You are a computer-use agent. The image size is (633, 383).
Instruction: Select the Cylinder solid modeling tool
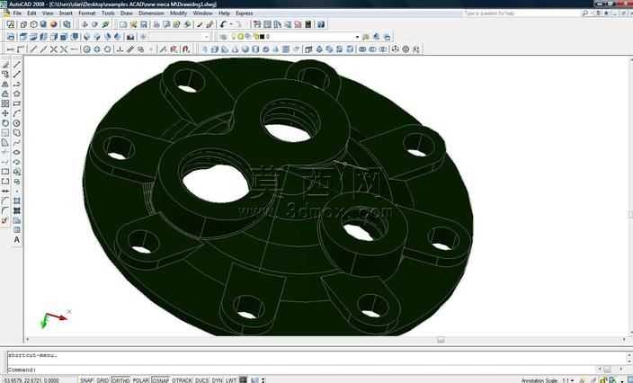point(255,49)
